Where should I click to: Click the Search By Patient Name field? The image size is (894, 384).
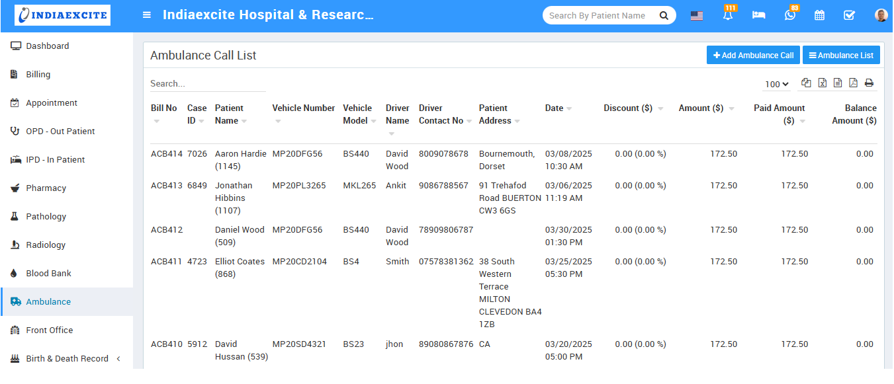[598, 15]
